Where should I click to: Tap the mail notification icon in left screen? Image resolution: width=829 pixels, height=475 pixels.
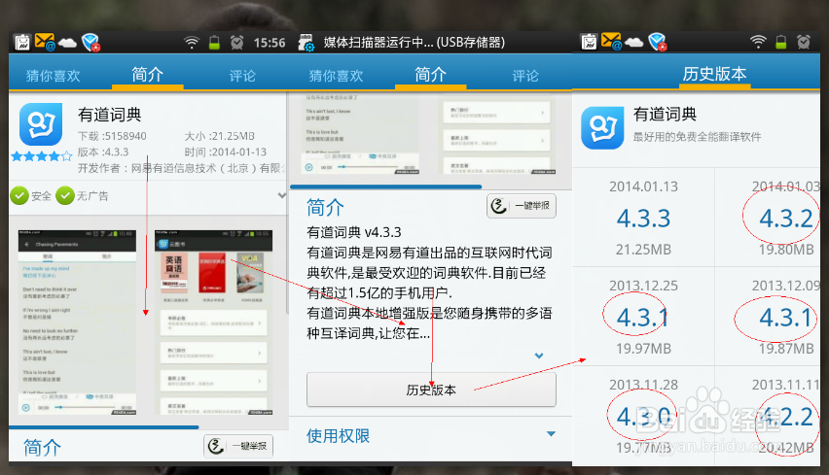(x=45, y=42)
